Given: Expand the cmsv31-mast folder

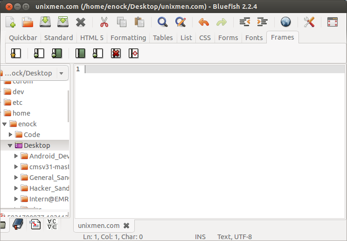Looking at the screenshot, I should coord(16,166).
